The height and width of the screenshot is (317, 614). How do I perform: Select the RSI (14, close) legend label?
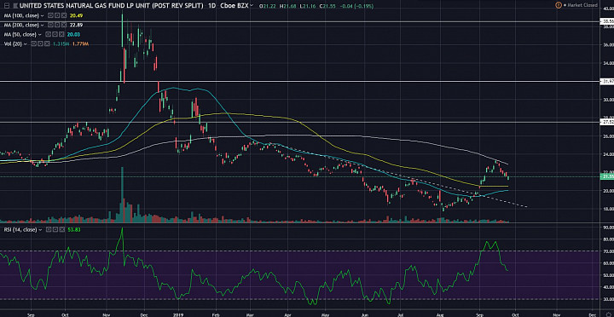[x=20, y=229]
